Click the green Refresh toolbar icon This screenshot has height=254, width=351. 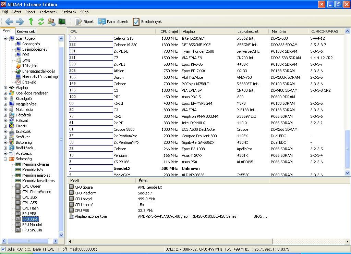[x=41, y=22]
